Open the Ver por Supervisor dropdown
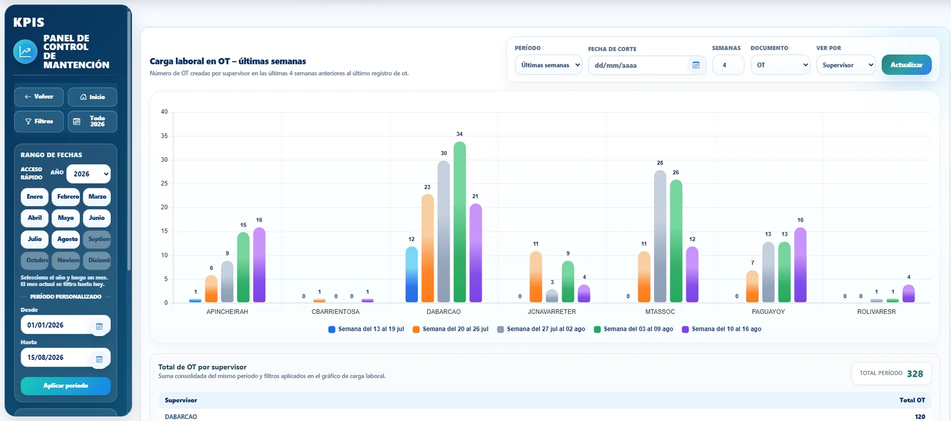The width and height of the screenshot is (951, 421). [846, 65]
